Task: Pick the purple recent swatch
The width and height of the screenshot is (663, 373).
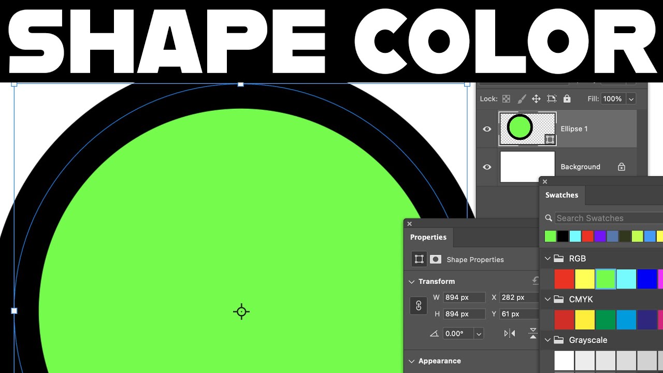Action: [600, 236]
